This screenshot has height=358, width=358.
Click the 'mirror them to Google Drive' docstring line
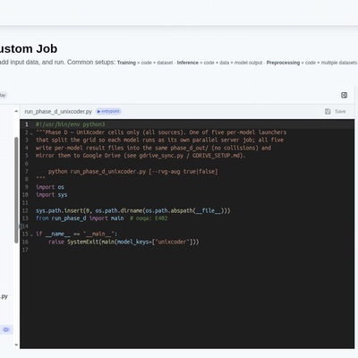pos(141,156)
